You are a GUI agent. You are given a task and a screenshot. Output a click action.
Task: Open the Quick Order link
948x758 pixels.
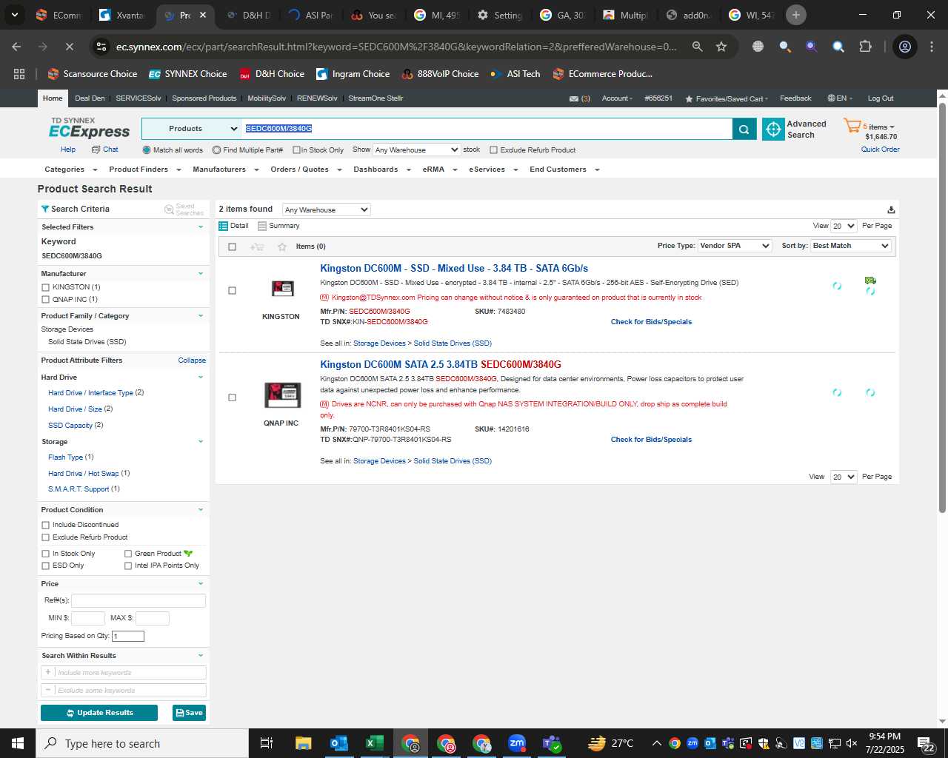tap(880, 150)
